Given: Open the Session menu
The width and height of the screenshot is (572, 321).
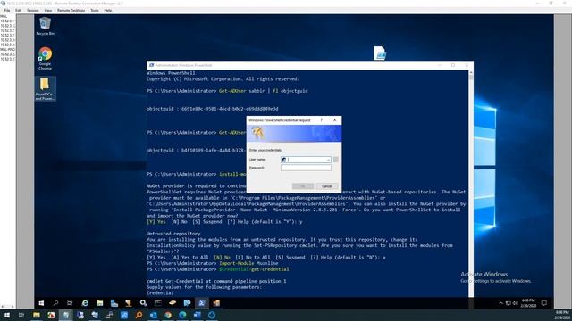Looking at the screenshot, I should (33, 10).
